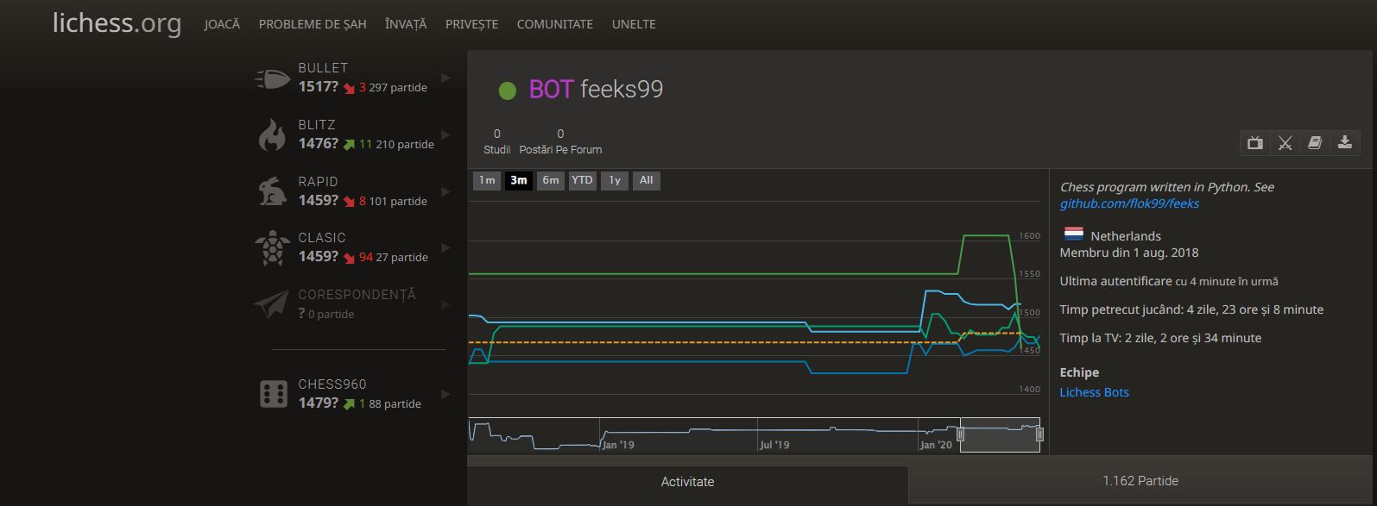Screen dimensions: 1377x506
Task: Expand Clasic rating arrow
Action: tap(445, 247)
